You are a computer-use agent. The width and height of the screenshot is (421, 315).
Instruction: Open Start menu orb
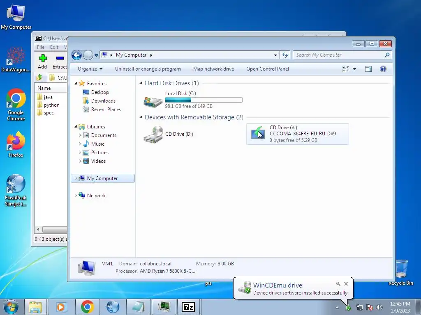11,307
